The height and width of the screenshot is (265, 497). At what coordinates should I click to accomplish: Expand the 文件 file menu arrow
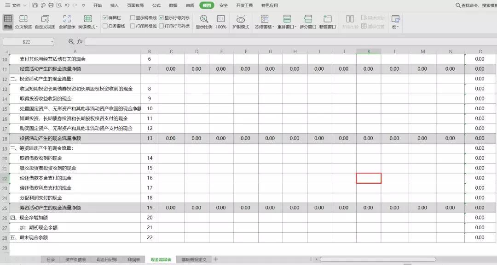click(x=25, y=6)
